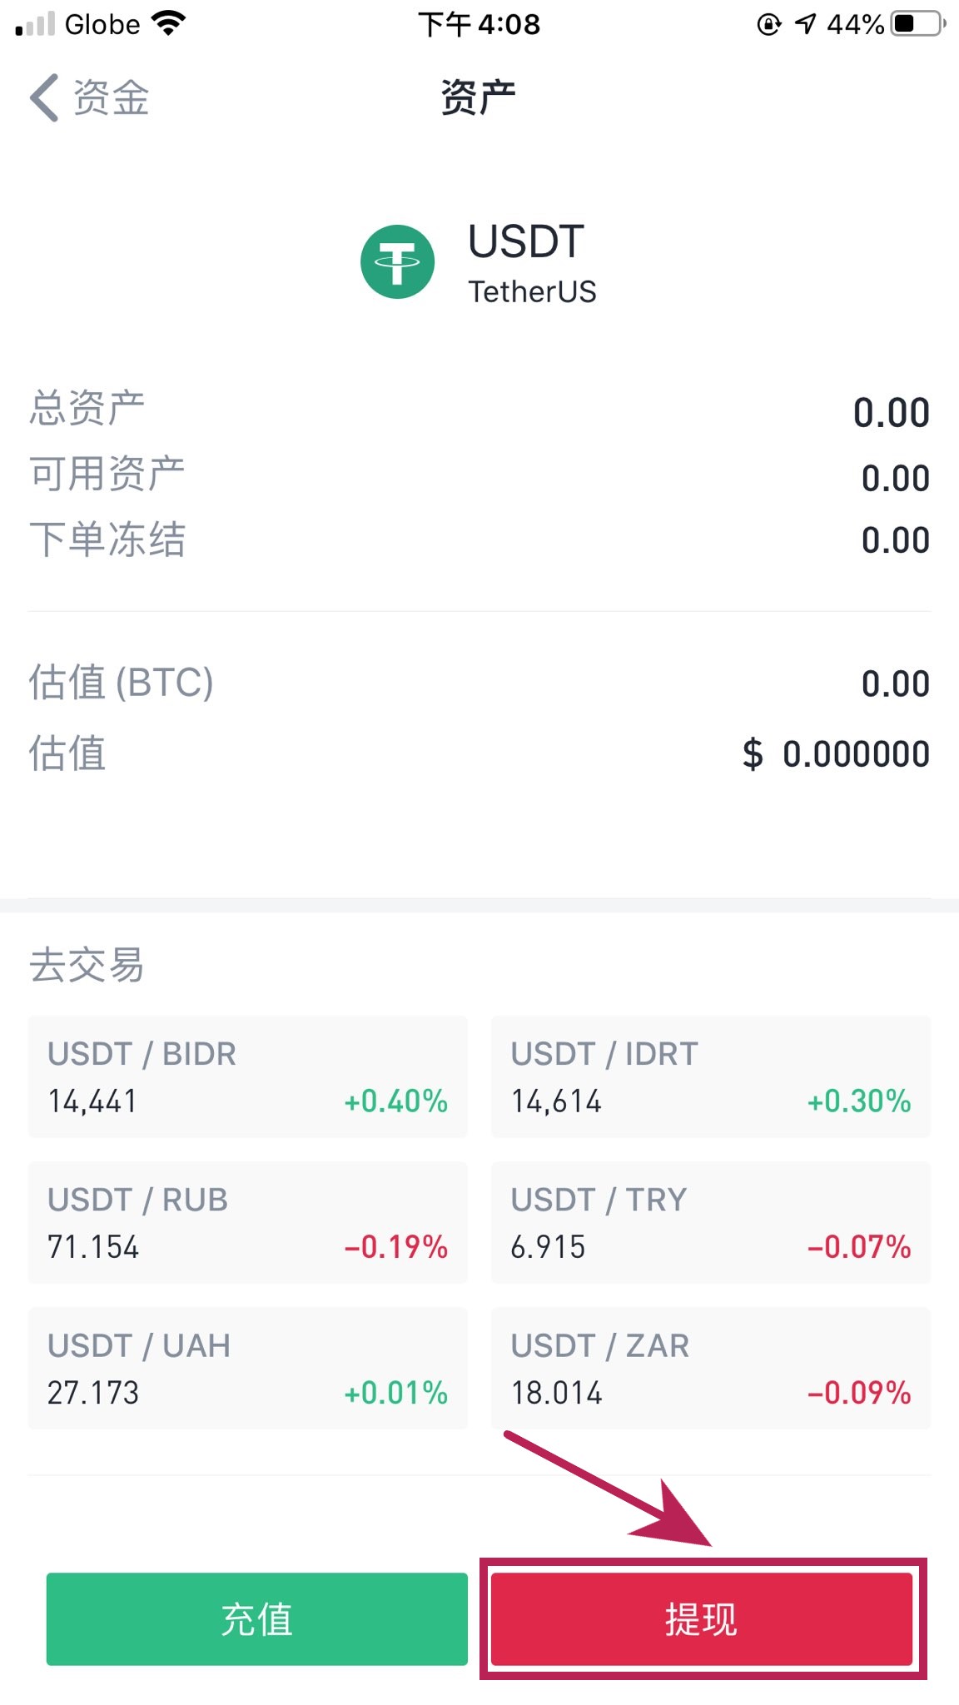
Task: Tap the battery indicator icon
Action: tap(917, 23)
